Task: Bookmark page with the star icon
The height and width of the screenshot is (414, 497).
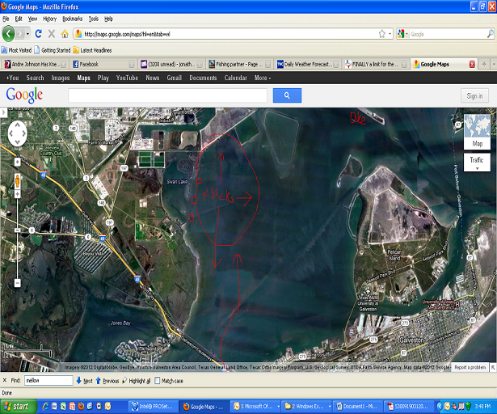Action: (381, 34)
